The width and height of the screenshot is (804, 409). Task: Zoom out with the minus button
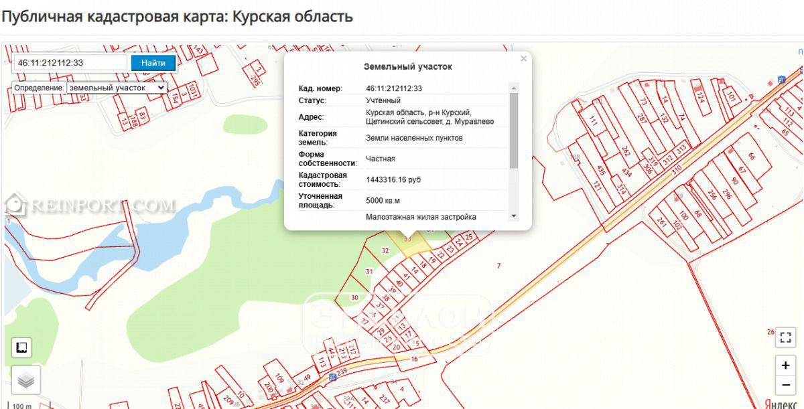click(785, 385)
